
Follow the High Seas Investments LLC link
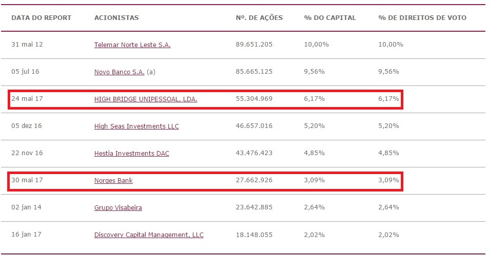[x=136, y=126]
